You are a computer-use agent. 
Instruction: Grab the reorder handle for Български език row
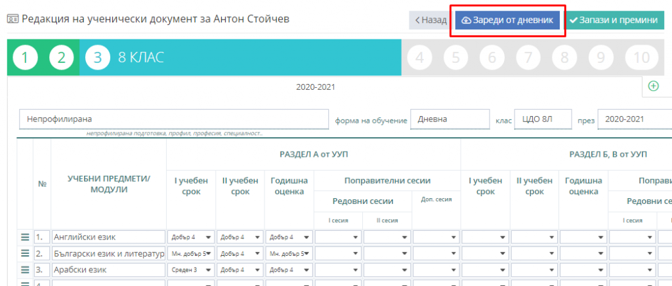point(25,253)
